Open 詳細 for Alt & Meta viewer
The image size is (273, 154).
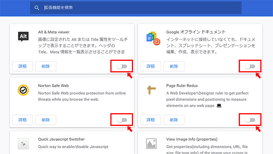tap(22, 66)
